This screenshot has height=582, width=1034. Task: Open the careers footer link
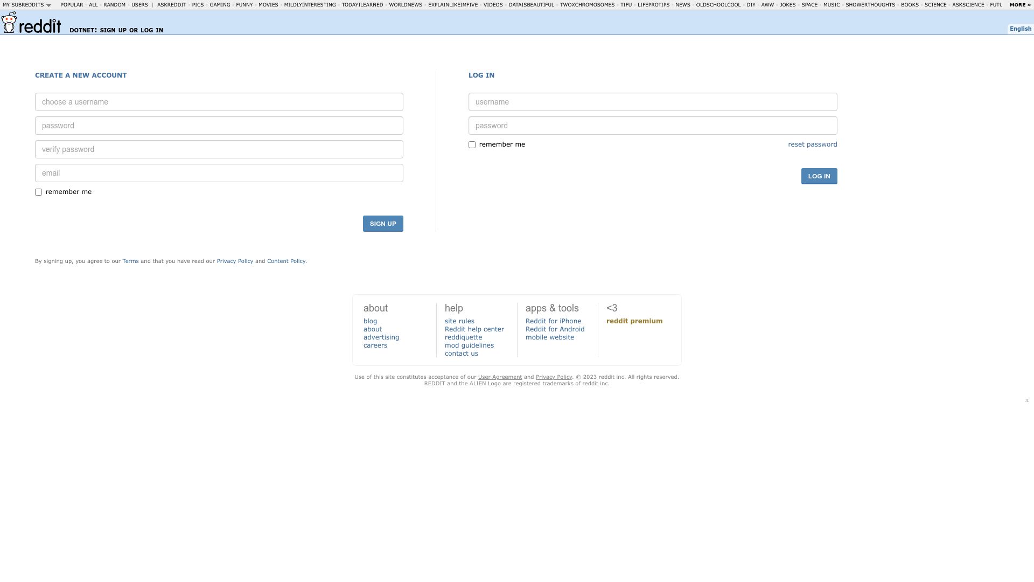[x=375, y=345]
